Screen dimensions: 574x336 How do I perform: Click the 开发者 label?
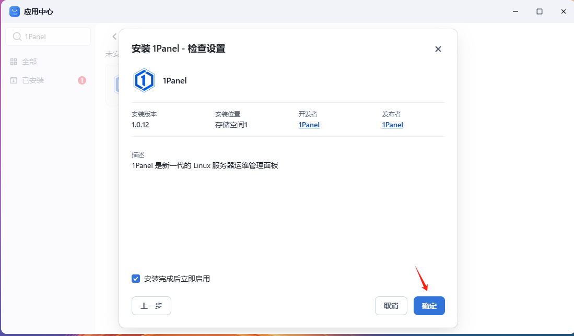(x=308, y=114)
